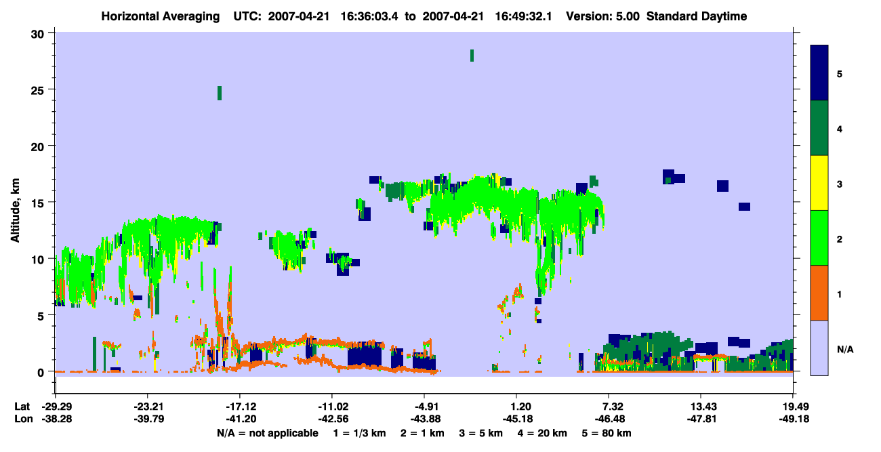Viewport: 881px width, 452px height.
Task: Click longitude value -47.81
Action: 701,419
